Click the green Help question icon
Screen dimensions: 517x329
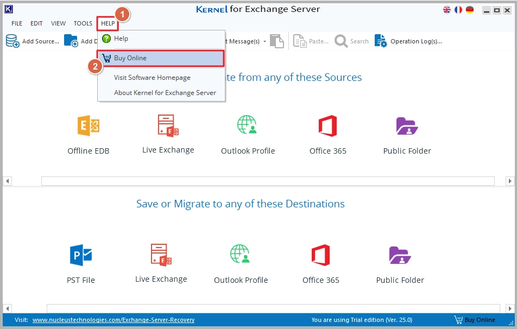(106, 39)
